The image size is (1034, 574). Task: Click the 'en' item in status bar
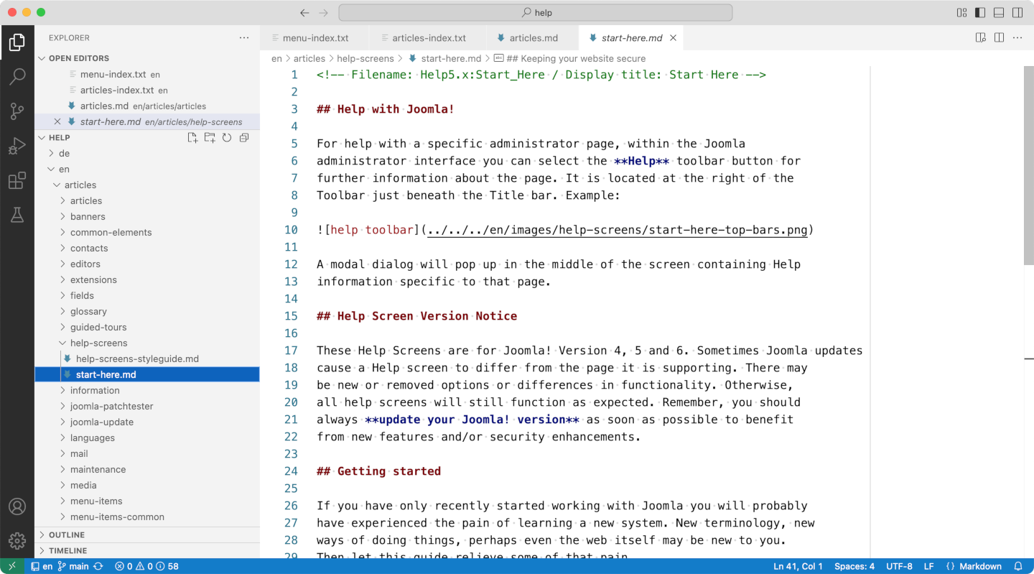click(x=42, y=566)
